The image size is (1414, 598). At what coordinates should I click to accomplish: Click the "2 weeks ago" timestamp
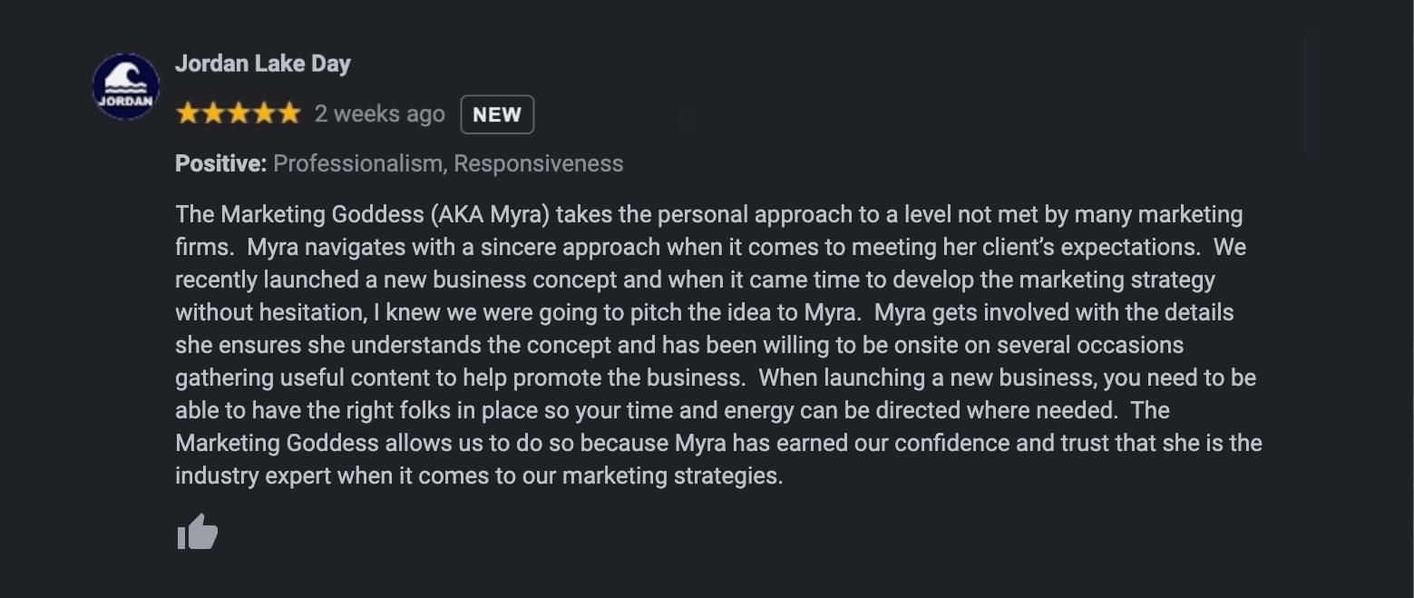click(x=380, y=114)
